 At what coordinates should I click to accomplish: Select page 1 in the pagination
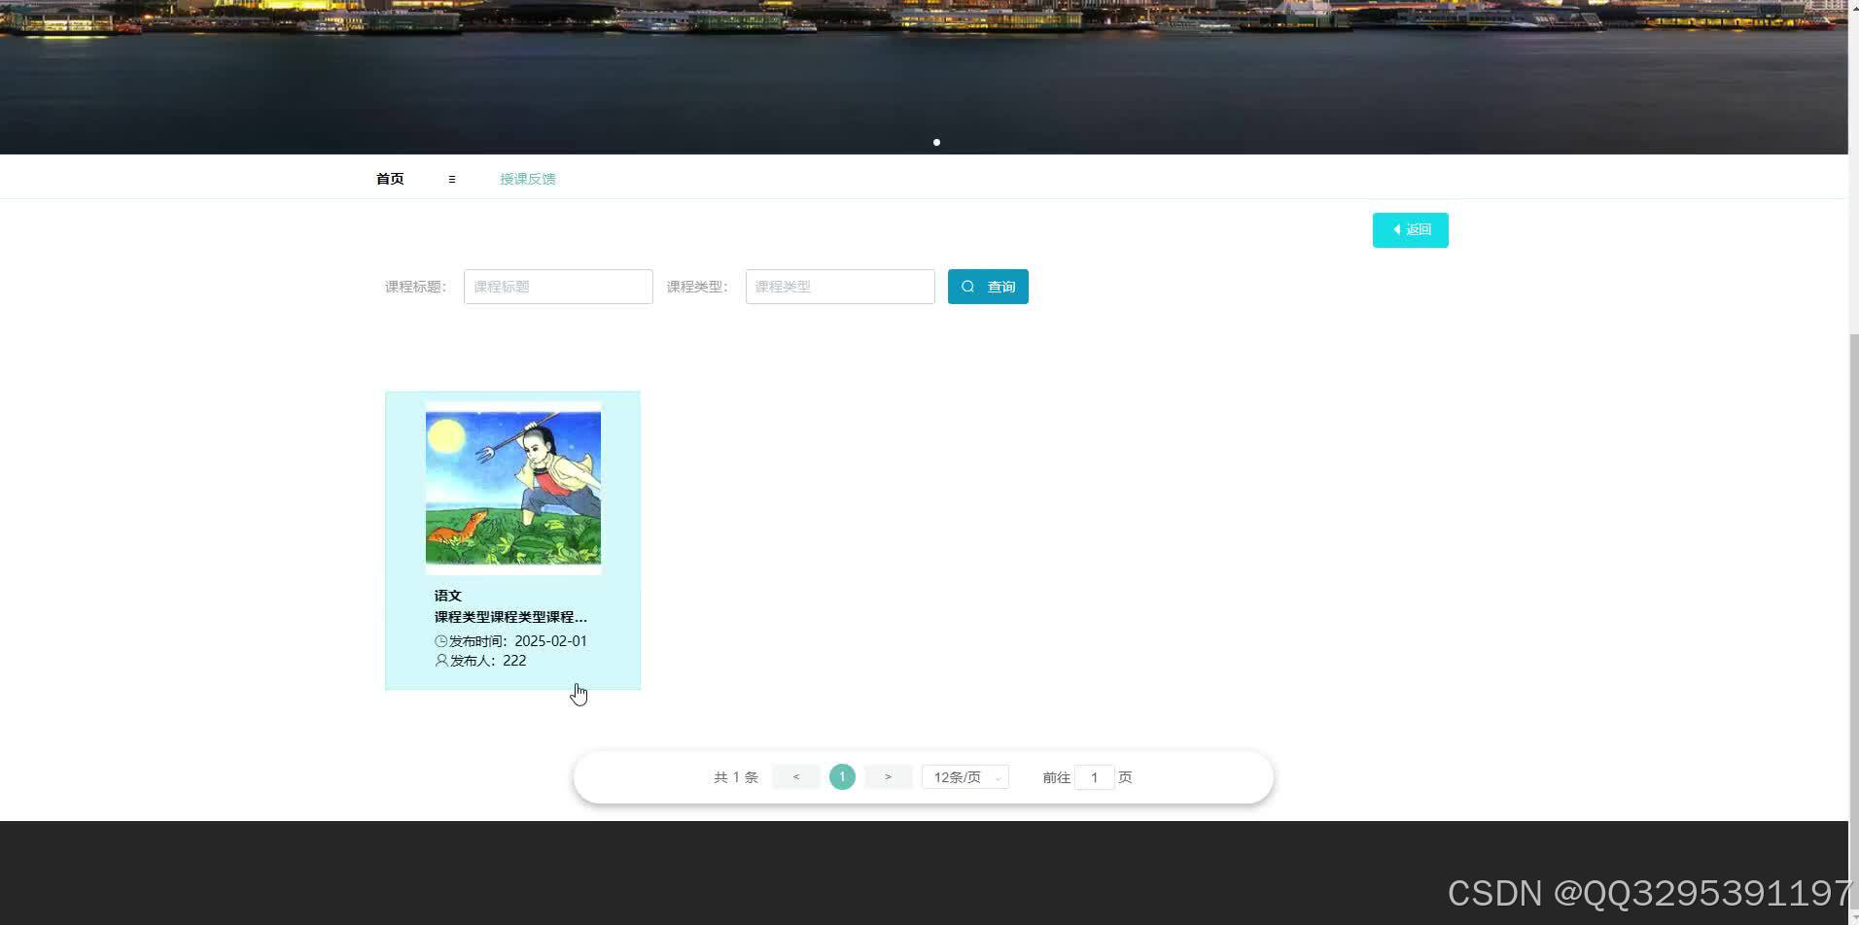[x=841, y=776]
